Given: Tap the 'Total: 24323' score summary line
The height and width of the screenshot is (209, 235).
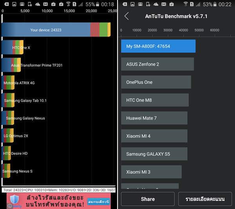Looking at the screenshot, I should coord(58,190).
